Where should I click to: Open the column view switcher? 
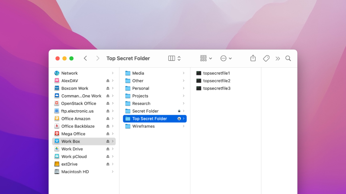[175, 58]
